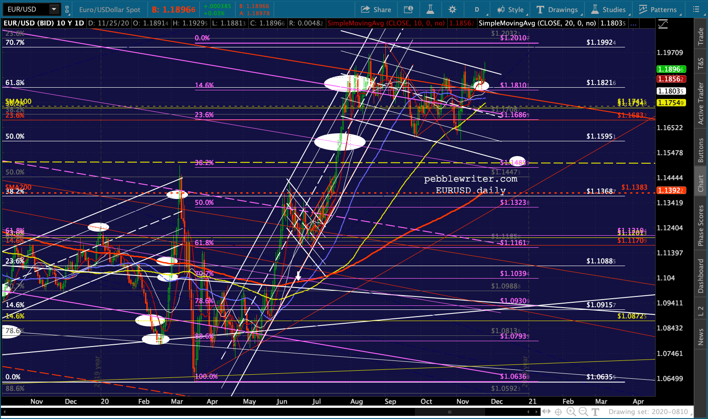Open the hamburger list menu icon
Viewport: 708px width, 419px height.
click(696, 9)
